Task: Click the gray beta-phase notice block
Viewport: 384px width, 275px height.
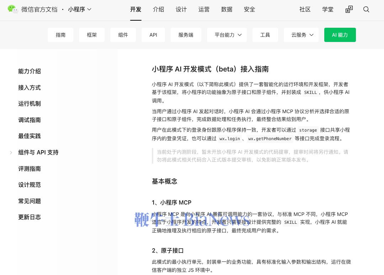Action: (x=251, y=156)
